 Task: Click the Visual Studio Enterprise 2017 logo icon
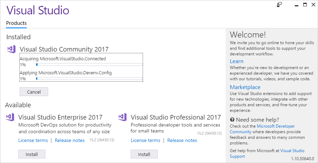tap(10, 117)
